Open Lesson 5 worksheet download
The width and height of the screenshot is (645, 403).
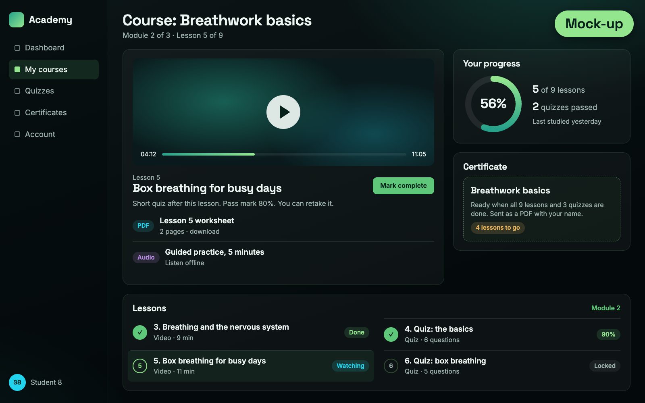(x=283, y=226)
